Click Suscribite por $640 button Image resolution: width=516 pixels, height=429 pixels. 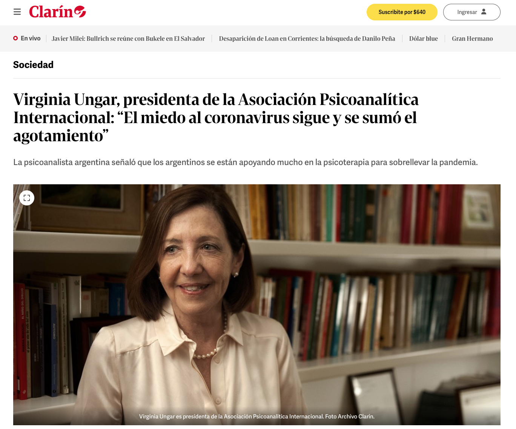(402, 12)
